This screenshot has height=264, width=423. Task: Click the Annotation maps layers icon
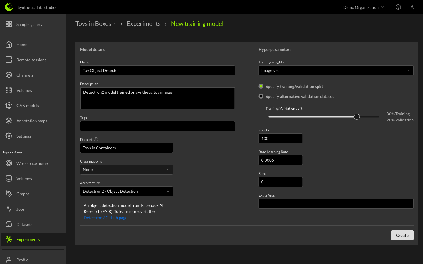tap(9, 121)
